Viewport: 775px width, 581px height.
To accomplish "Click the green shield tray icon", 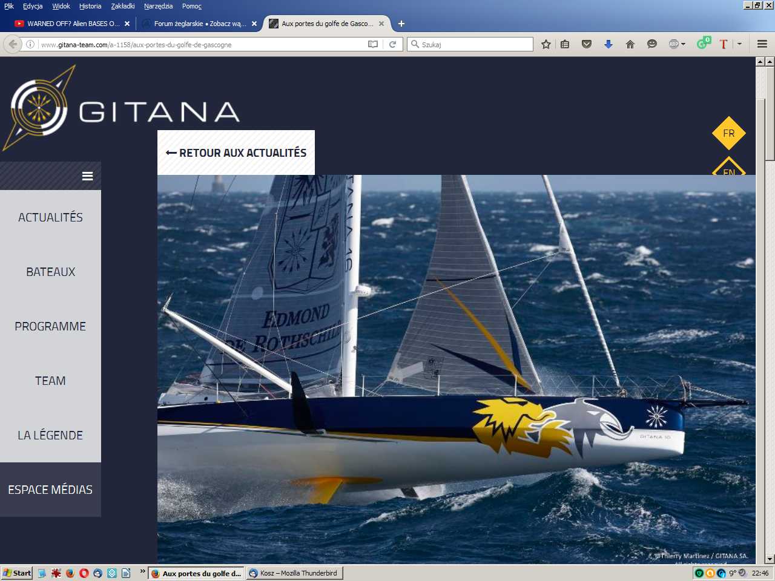I will click(x=699, y=573).
